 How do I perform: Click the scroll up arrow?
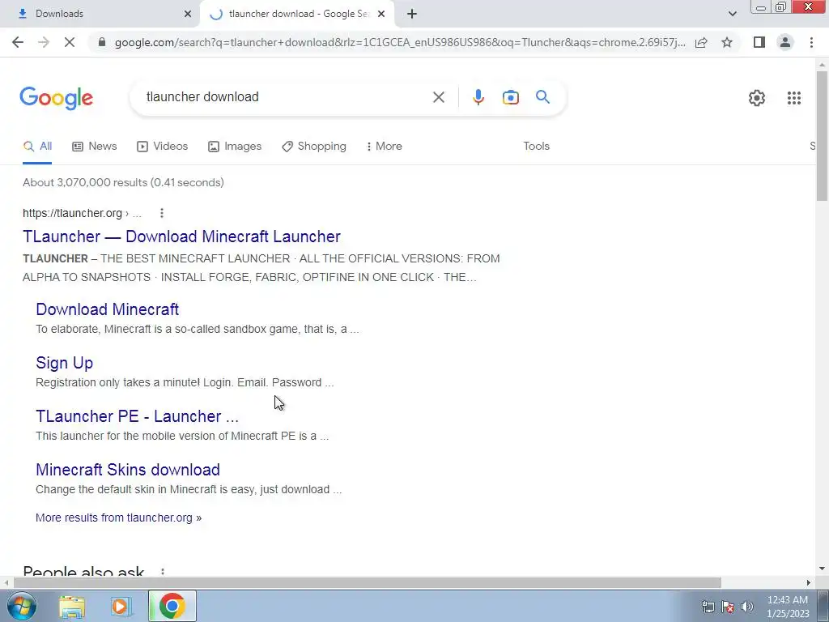822,65
